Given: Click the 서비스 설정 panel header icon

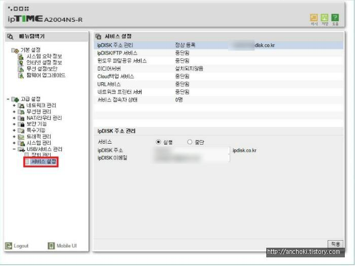Looking at the screenshot, I should tap(98, 37).
